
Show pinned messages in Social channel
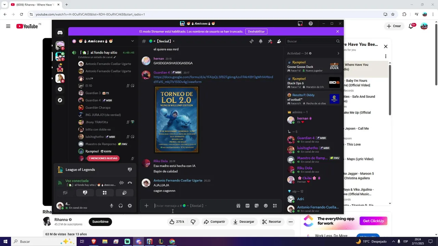click(270, 41)
